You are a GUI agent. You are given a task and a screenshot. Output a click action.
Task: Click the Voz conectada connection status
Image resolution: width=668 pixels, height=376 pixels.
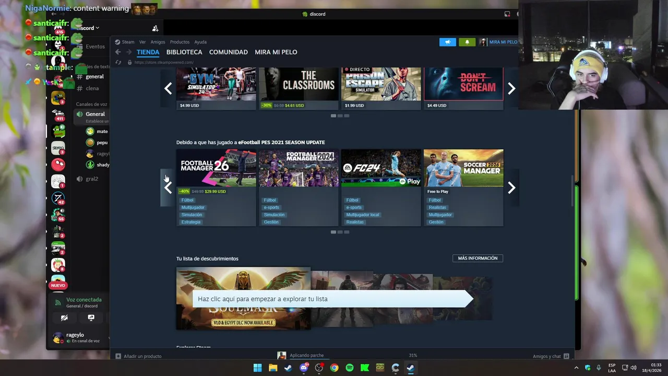[83, 300]
